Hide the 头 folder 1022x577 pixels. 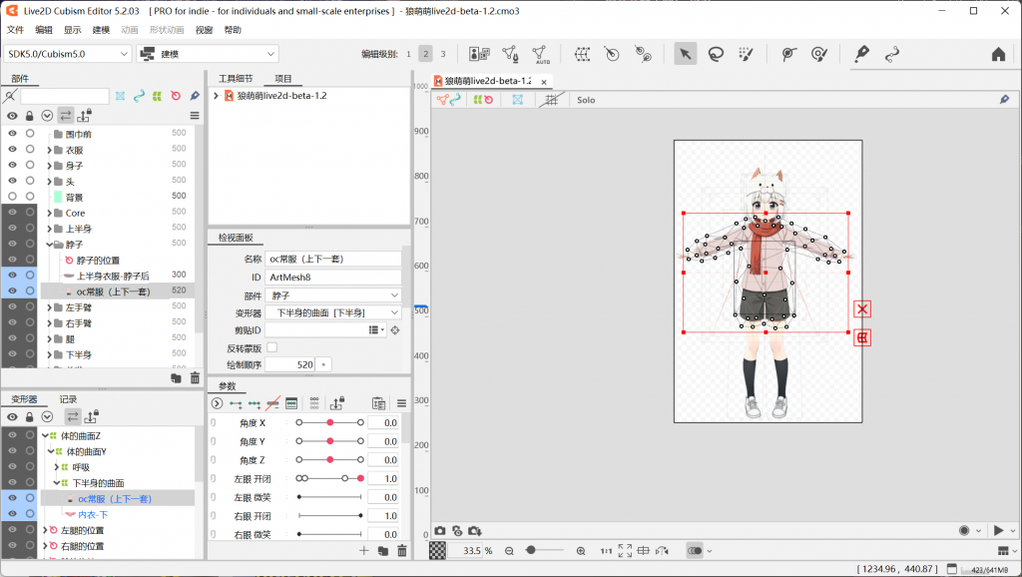(12, 181)
